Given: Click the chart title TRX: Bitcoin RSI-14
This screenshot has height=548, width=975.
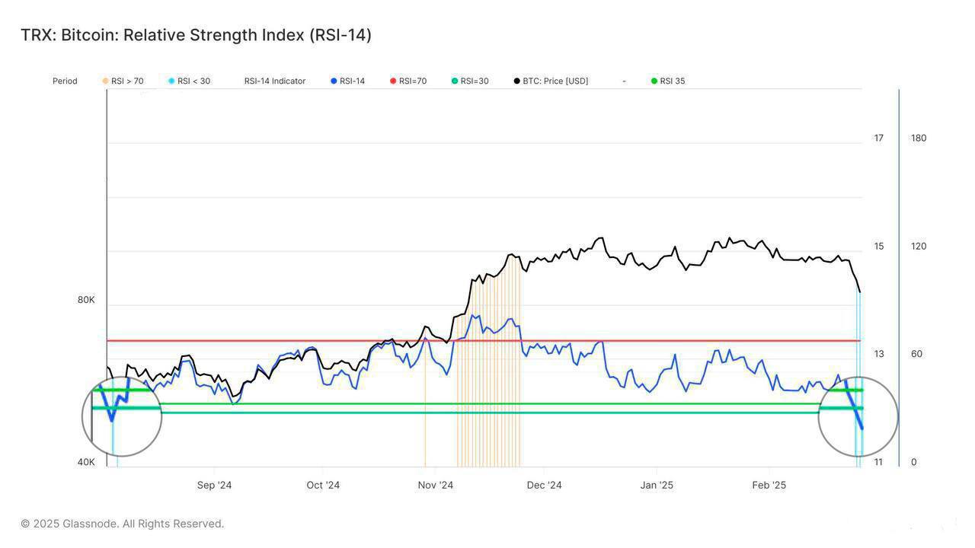Looking at the screenshot, I should (x=196, y=35).
